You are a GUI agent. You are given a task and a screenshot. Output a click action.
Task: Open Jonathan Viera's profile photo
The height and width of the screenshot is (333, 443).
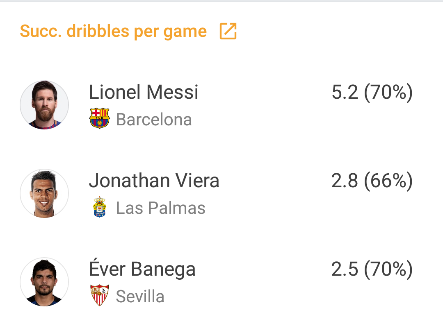(44, 193)
